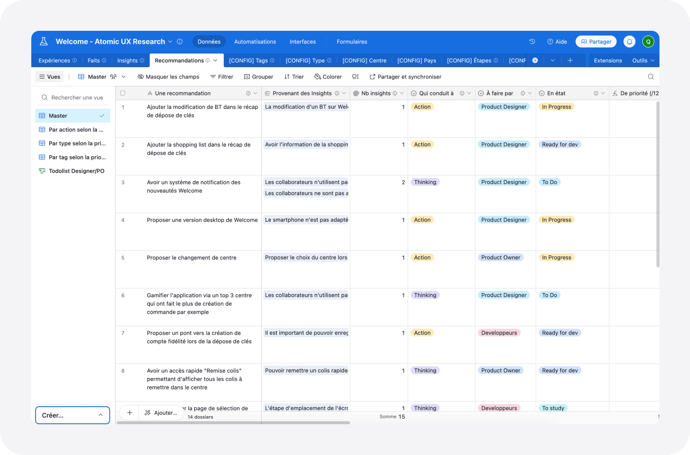Viewport: 690px width, 455px height.
Task: Click info icon in À faire par header
Action: coord(523,93)
